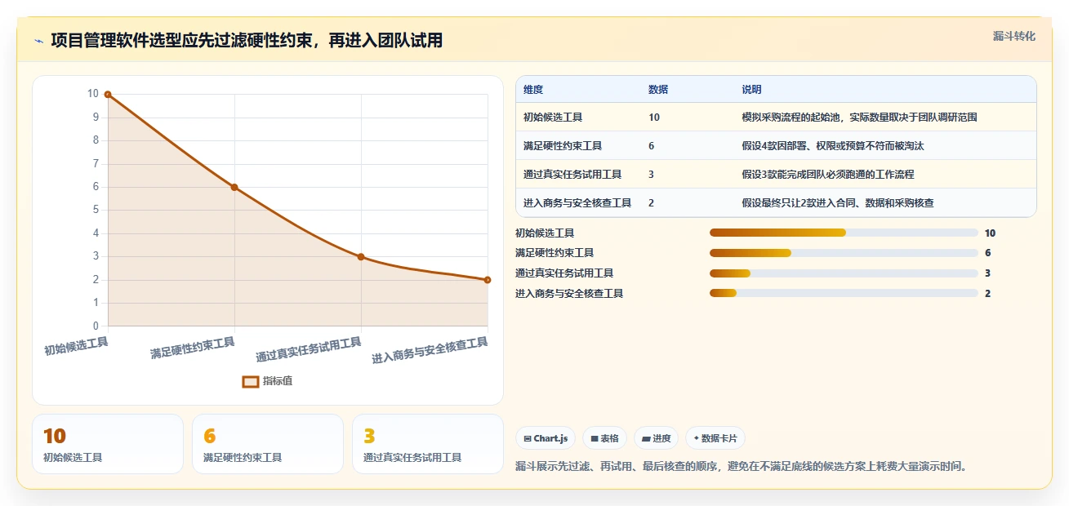Click the progress list label 进入商务与安全核查工具
Screen dimensions: 1069x506
tap(569, 293)
